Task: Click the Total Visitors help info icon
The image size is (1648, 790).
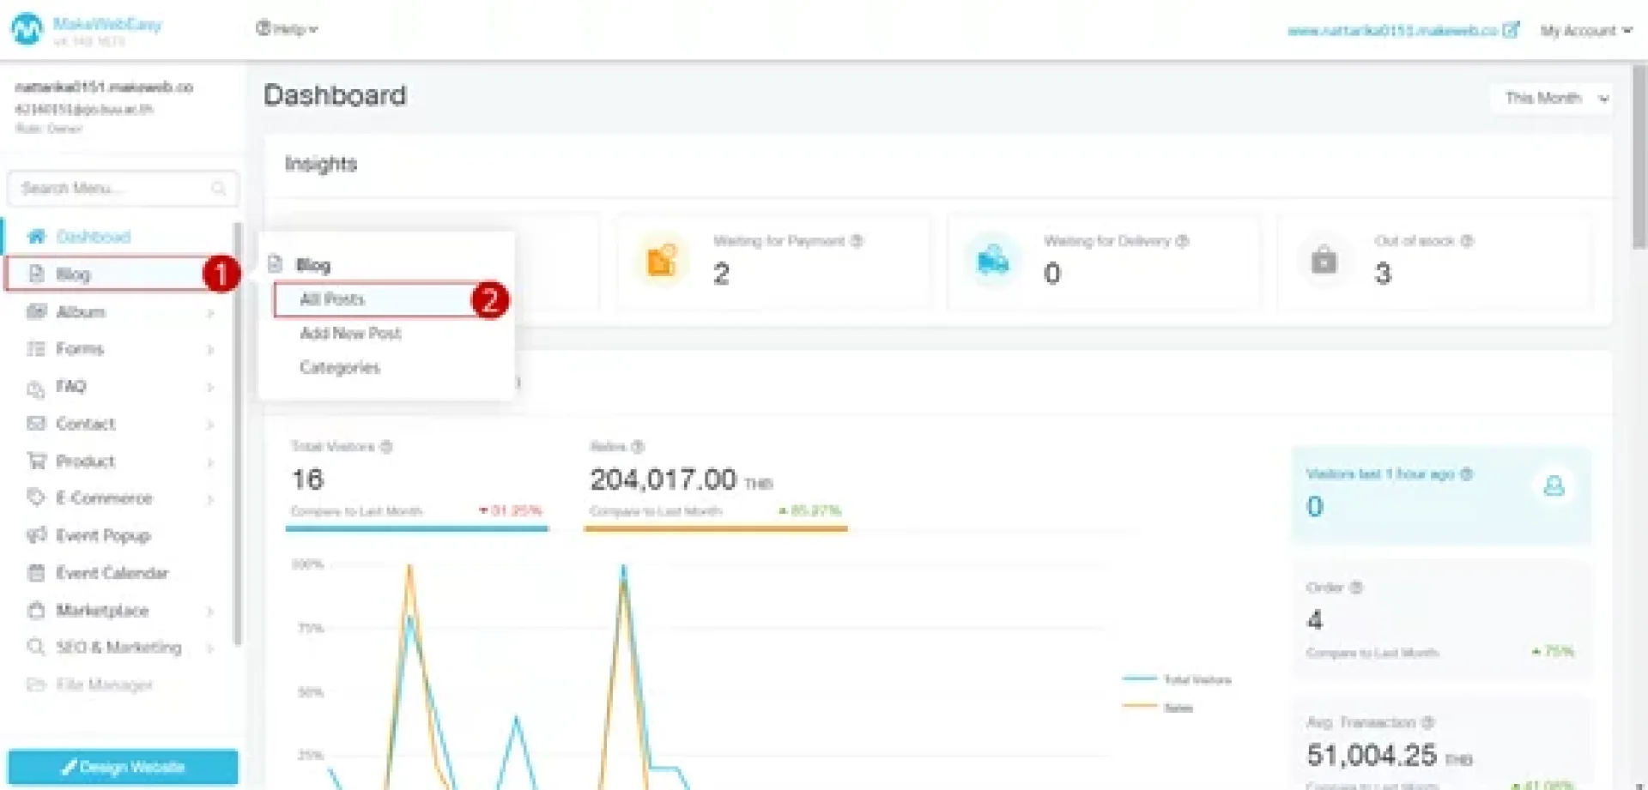Action: pos(386,447)
